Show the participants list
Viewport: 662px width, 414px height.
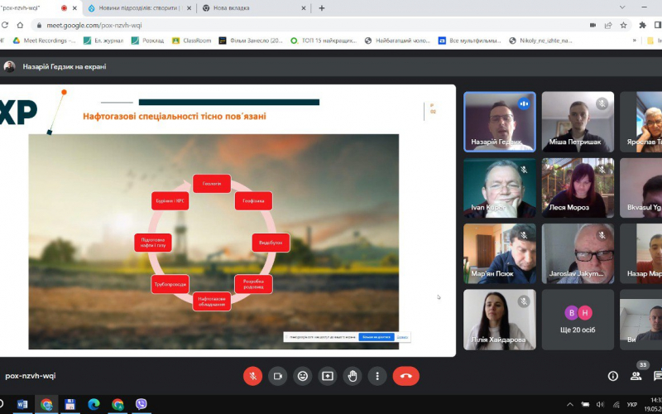(x=636, y=376)
